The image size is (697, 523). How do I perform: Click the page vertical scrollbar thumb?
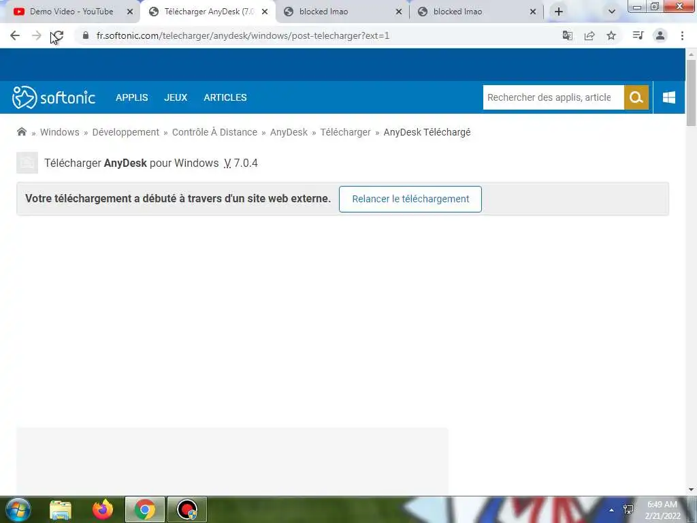click(691, 93)
